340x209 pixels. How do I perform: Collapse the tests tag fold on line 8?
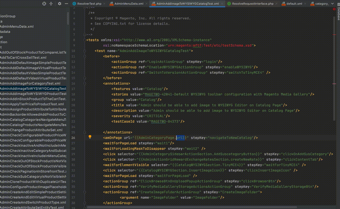[85, 40]
